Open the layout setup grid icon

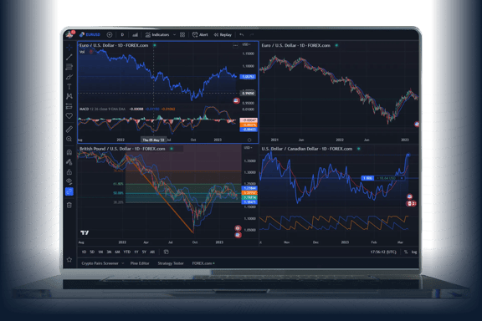182,35
